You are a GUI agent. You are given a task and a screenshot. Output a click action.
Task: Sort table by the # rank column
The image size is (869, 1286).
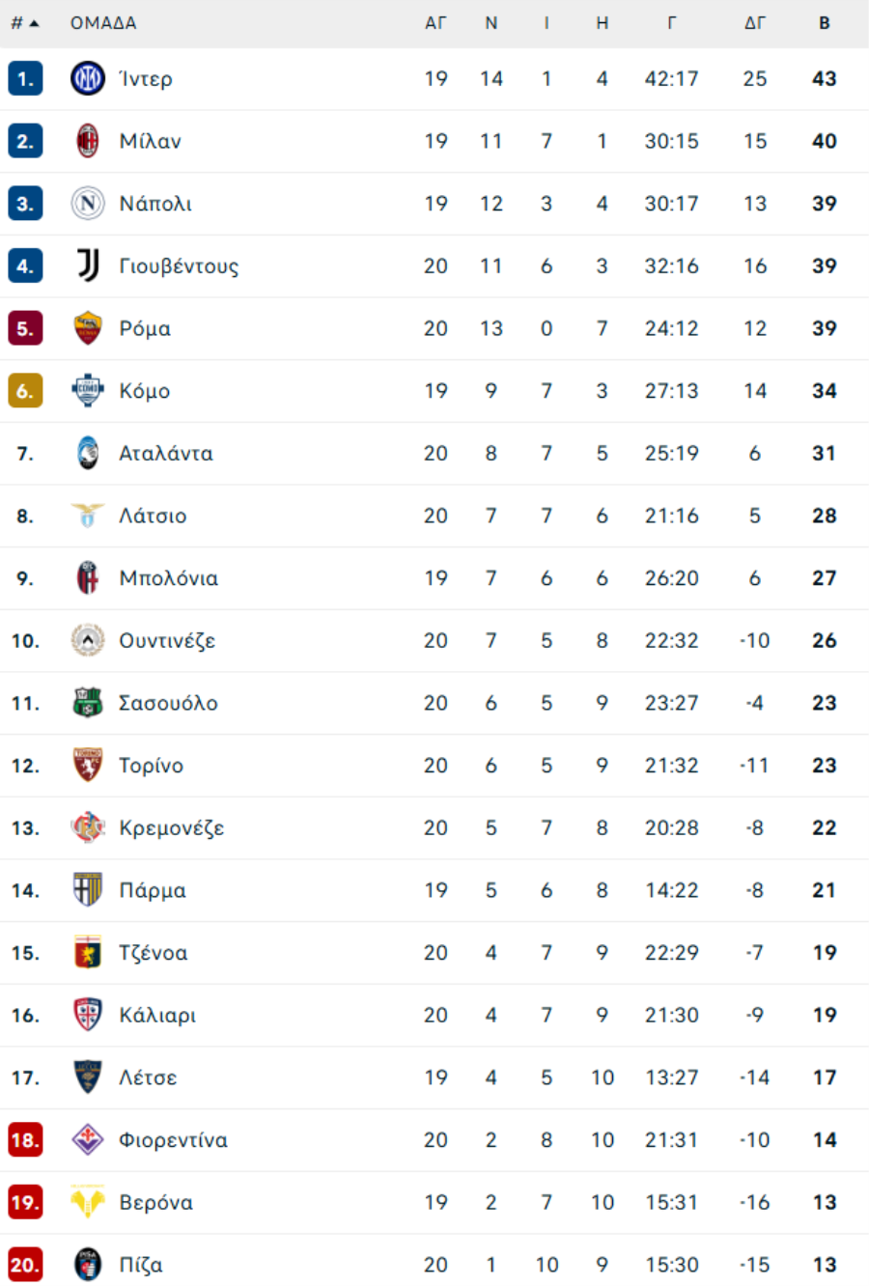click(x=24, y=23)
